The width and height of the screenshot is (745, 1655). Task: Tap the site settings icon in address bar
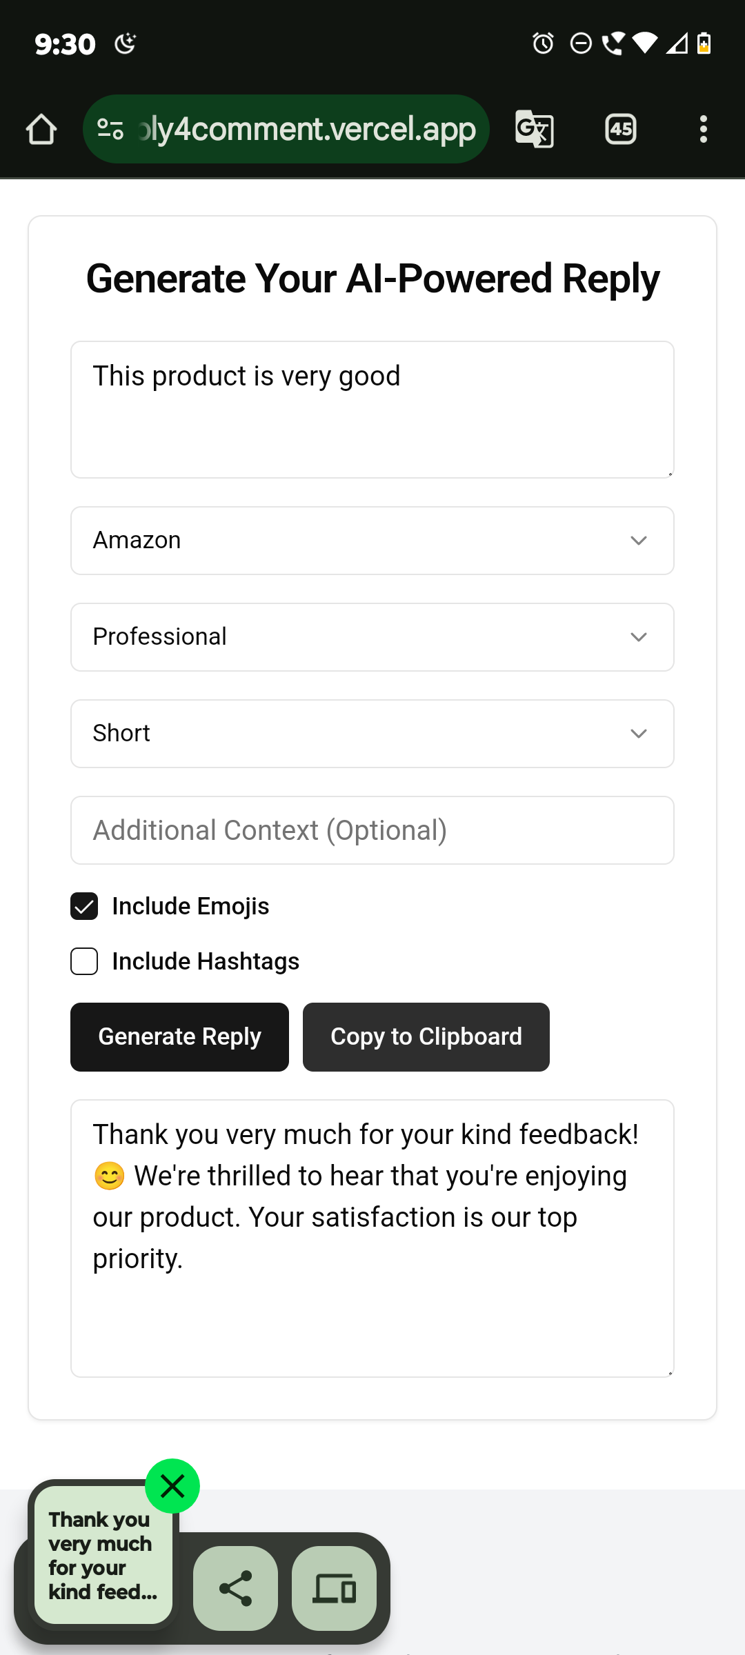110,129
